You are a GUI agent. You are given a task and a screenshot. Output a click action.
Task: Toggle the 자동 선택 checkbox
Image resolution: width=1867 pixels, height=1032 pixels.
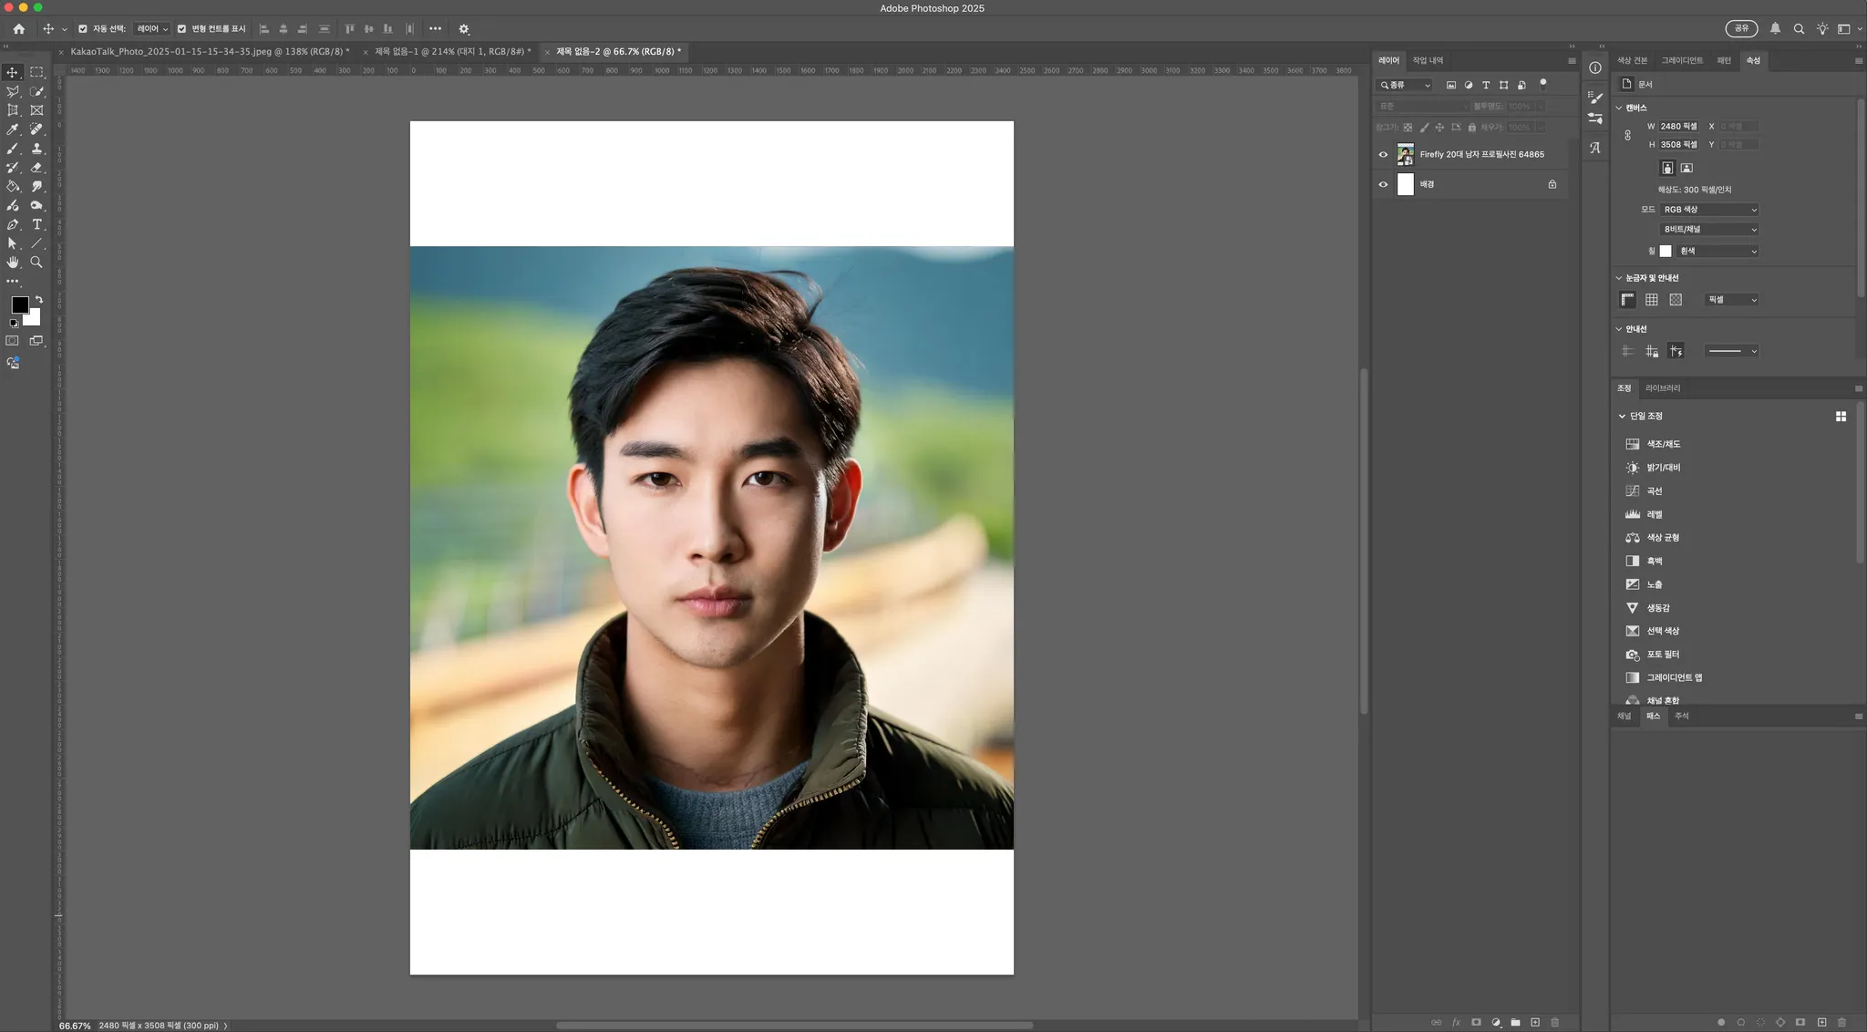tap(83, 29)
